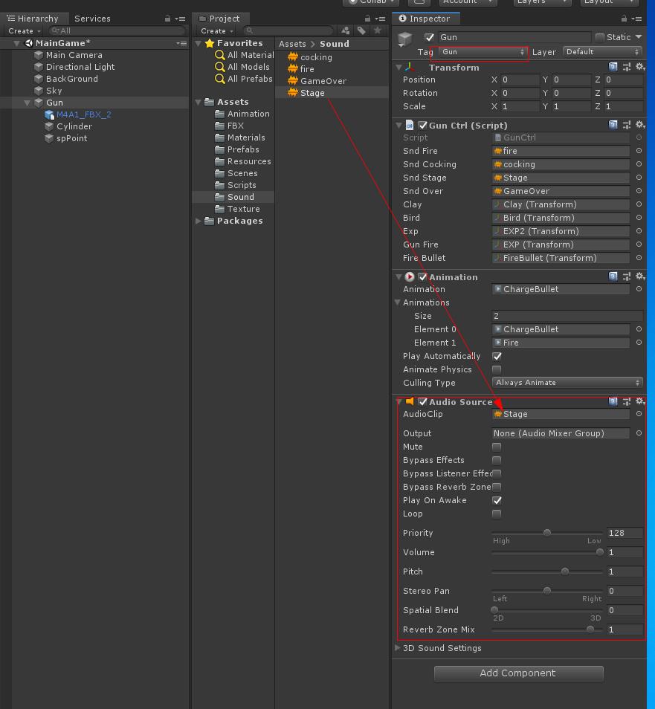Viewport: 655px width, 709px height.
Task: Open Gun Ctrl script settings gear
Action: 640,125
